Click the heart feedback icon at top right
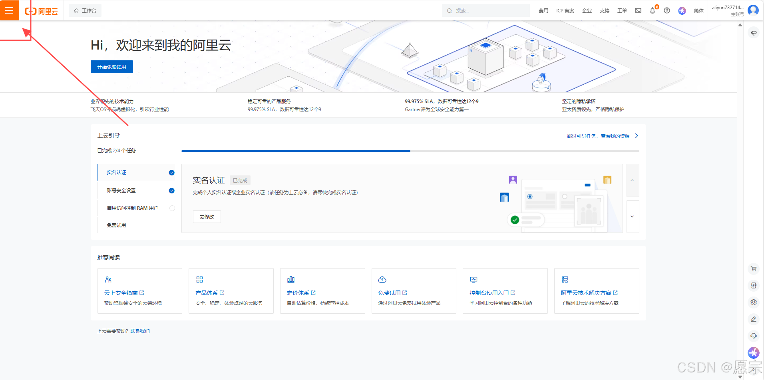Screen dimensions: 764x380 coord(754,33)
